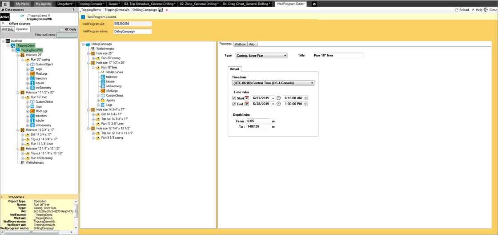Screen dimensions: 498x235
Task: Click the Model curves icon in the WellProgram tree
Action: tap(103, 72)
